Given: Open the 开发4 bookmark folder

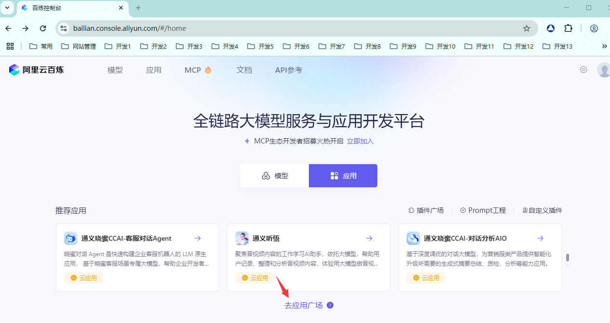Looking at the screenshot, I should pos(225,46).
